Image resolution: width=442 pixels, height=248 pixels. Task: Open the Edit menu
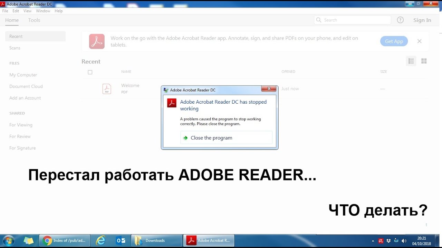16,11
